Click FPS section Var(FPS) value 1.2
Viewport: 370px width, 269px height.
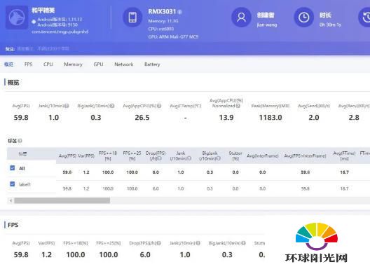(x=46, y=254)
